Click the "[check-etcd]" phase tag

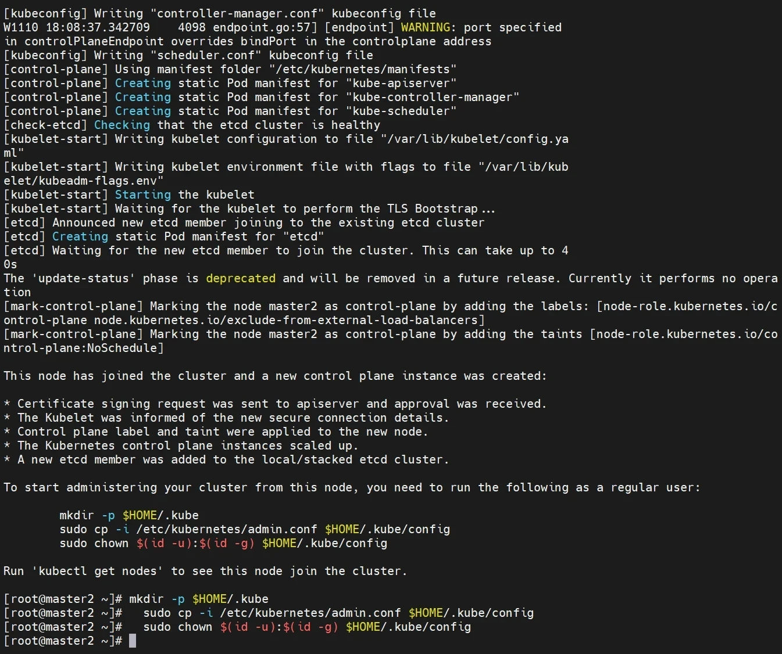click(45, 125)
